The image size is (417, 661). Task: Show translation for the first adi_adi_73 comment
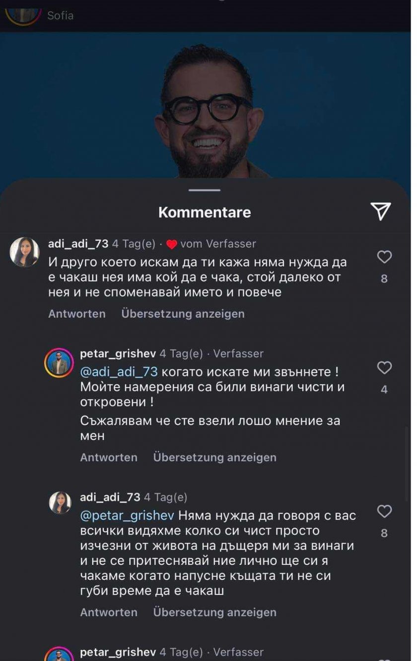tap(183, 314)
